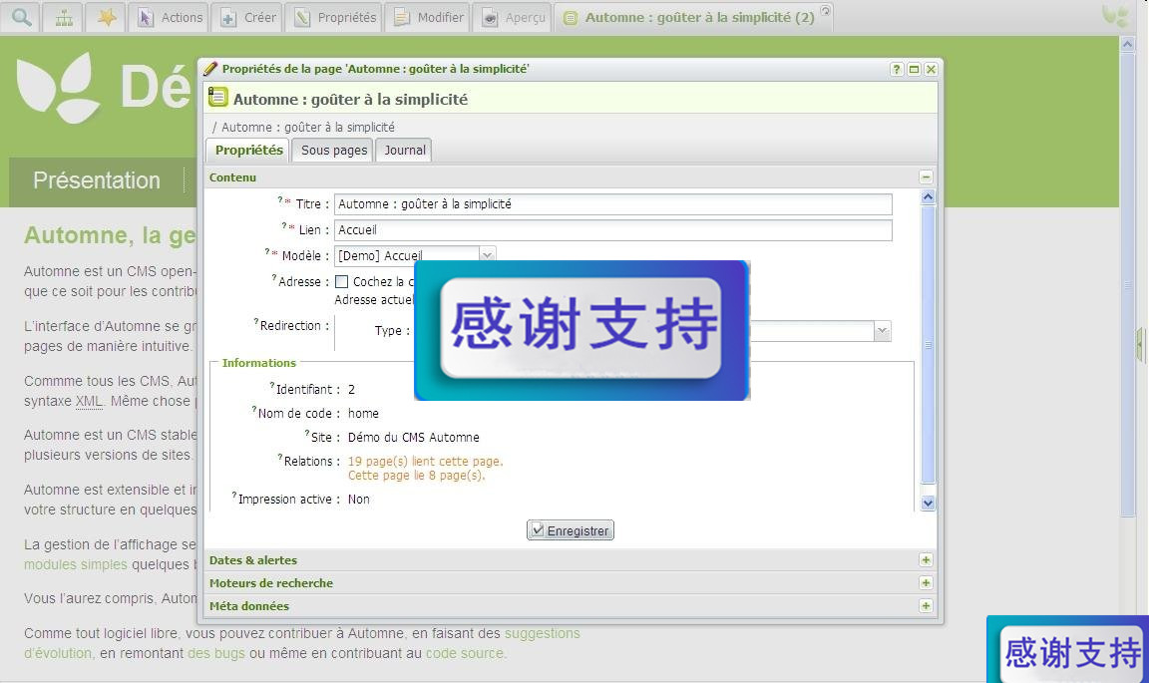
Task: Click the up arrow of the page scrollbar
Action: pyautogui.click(x=1127, y=44)
